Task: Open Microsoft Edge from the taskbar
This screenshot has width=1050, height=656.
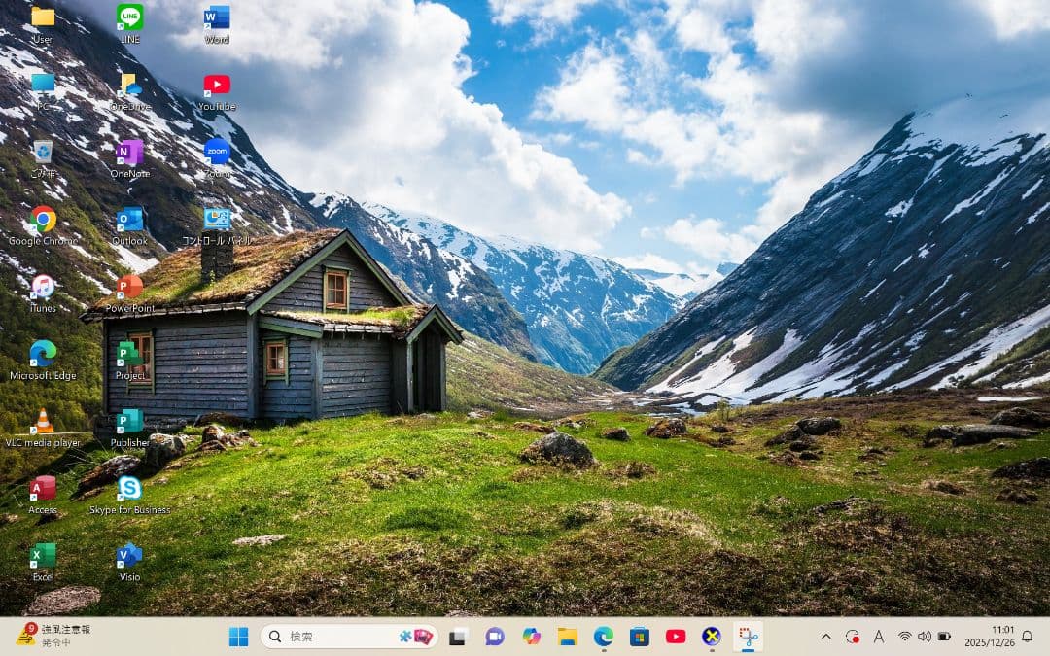Action: (x=603, y=638)
